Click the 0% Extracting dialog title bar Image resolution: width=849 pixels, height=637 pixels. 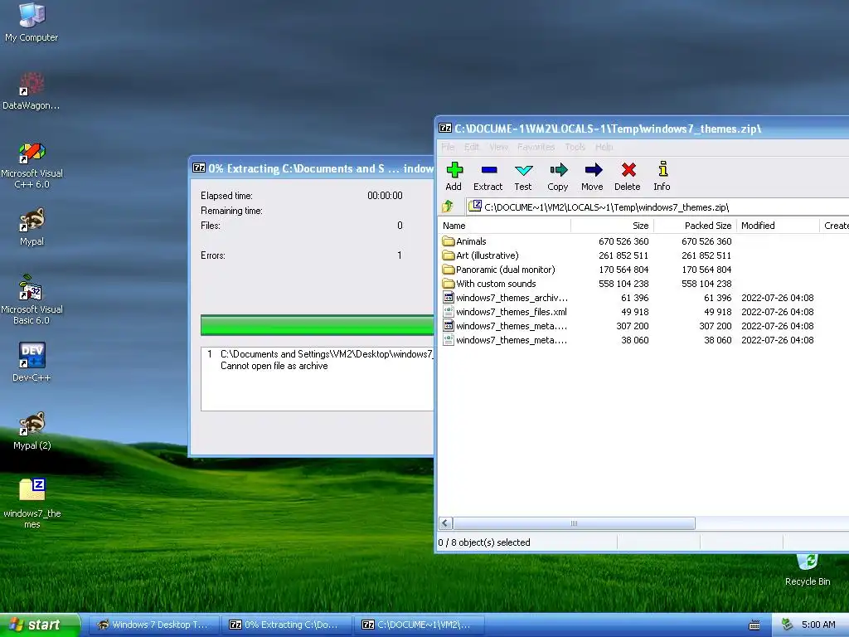click(313, 168)
